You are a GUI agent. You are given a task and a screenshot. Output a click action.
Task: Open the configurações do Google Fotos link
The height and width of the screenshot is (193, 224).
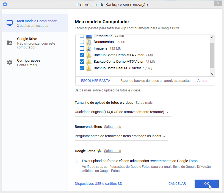click(127, 167)
